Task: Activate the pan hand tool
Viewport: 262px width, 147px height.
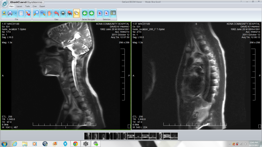Action: (50, 13)
